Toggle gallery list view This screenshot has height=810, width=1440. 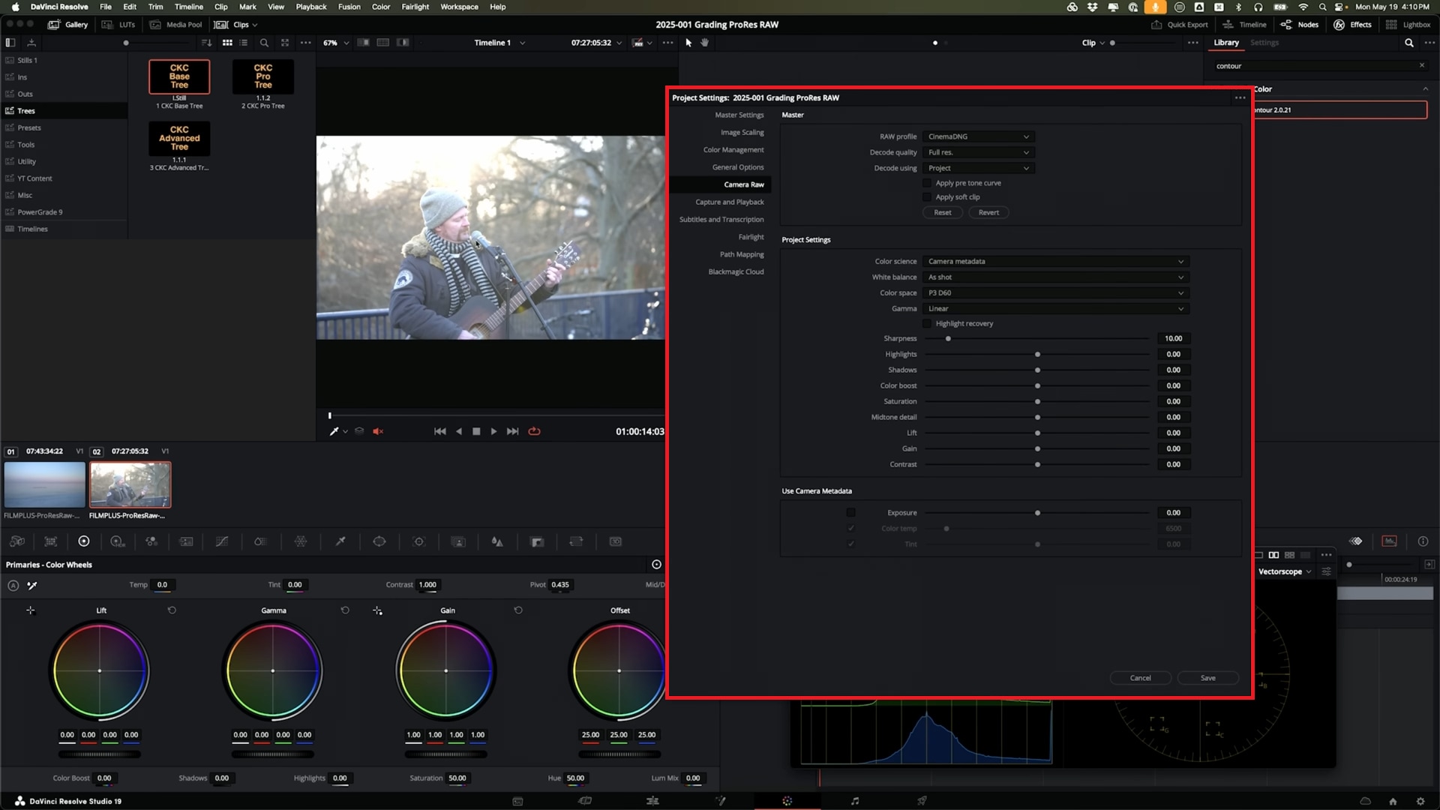click(244, 43)
